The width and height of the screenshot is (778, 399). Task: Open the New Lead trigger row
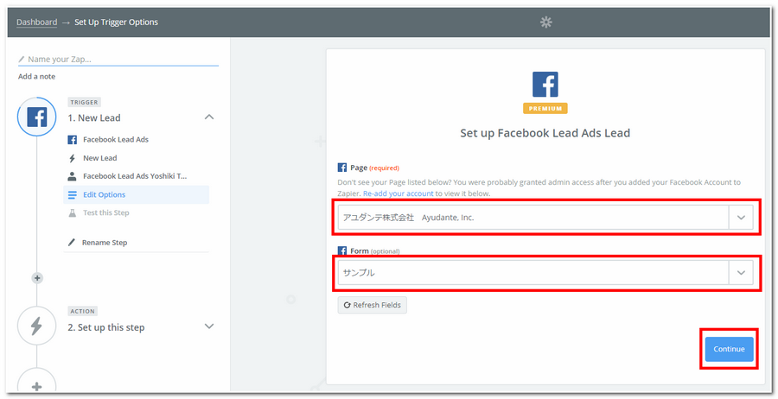(x=137, y=158)
